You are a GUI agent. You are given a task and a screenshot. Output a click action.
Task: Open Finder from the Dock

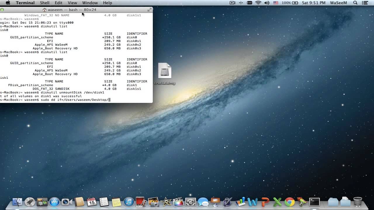pyautogui.click(x=18, y=202)
